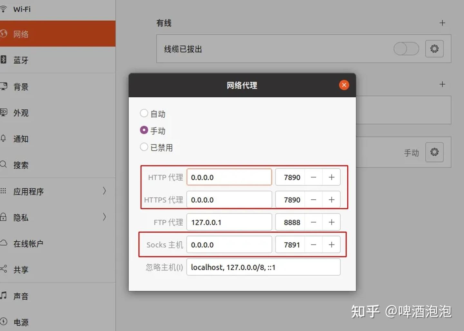Add a new wired connection with plus button
This screenshot has width=464, height=331.
tap(442, 23)
